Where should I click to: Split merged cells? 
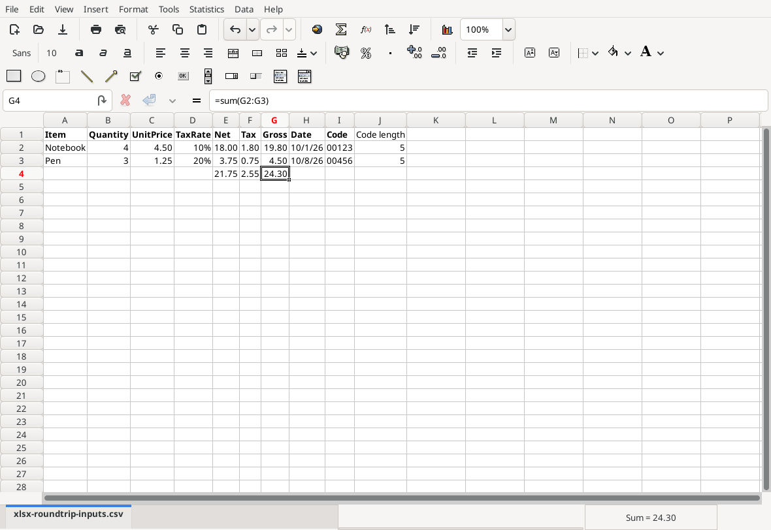(x=281, y=53)
